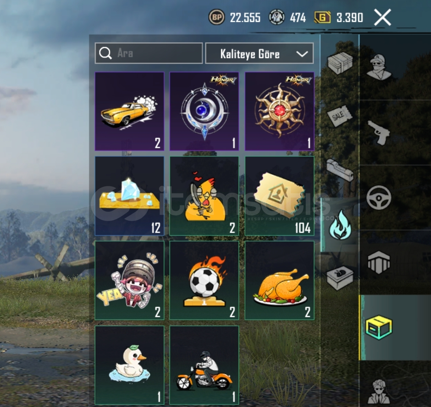Tap the BP coin currency icon
Screen dimensions: 431x407
pos(217,17)
